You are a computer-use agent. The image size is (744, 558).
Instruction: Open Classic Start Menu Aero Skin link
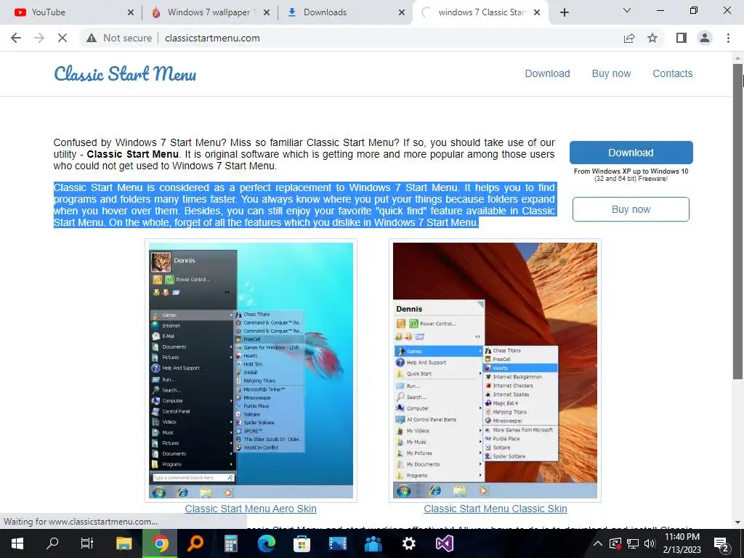click(251, 509)
